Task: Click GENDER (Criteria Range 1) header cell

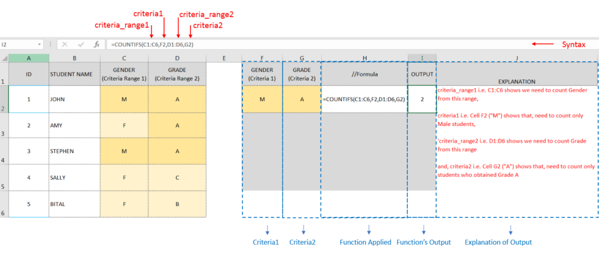Action: tap(124, 74)
